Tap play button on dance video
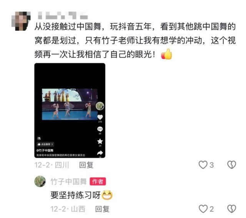The width and height of the screenshot is (246, 218). (x=71, y=106)
